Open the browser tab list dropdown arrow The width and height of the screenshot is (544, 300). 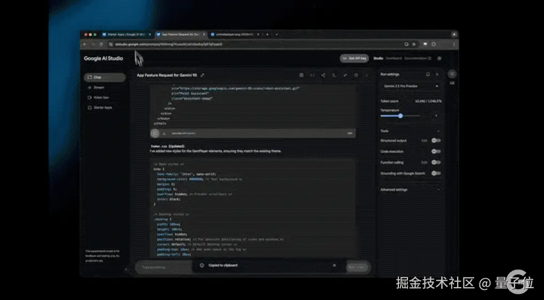276,34
